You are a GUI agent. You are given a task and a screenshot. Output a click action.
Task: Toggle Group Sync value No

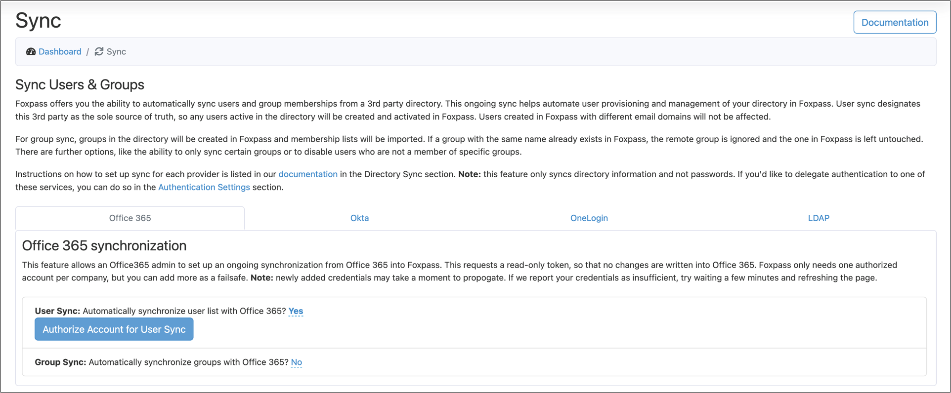pos(297,362)
